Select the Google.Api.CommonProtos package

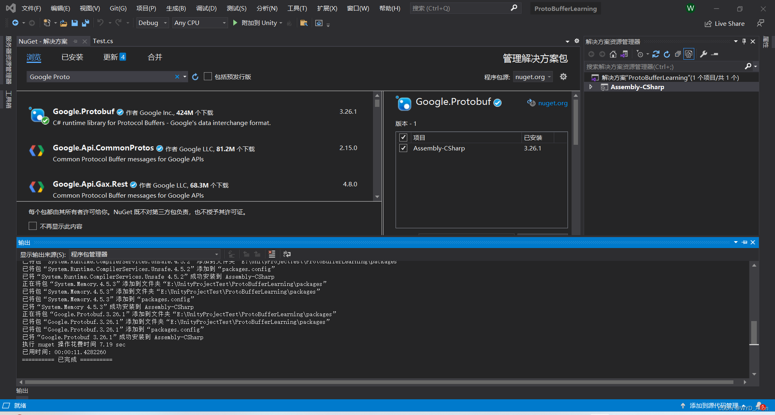coord(195,153)
